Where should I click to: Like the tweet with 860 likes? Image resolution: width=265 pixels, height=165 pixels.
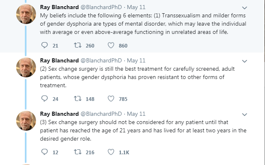(111, 45)
